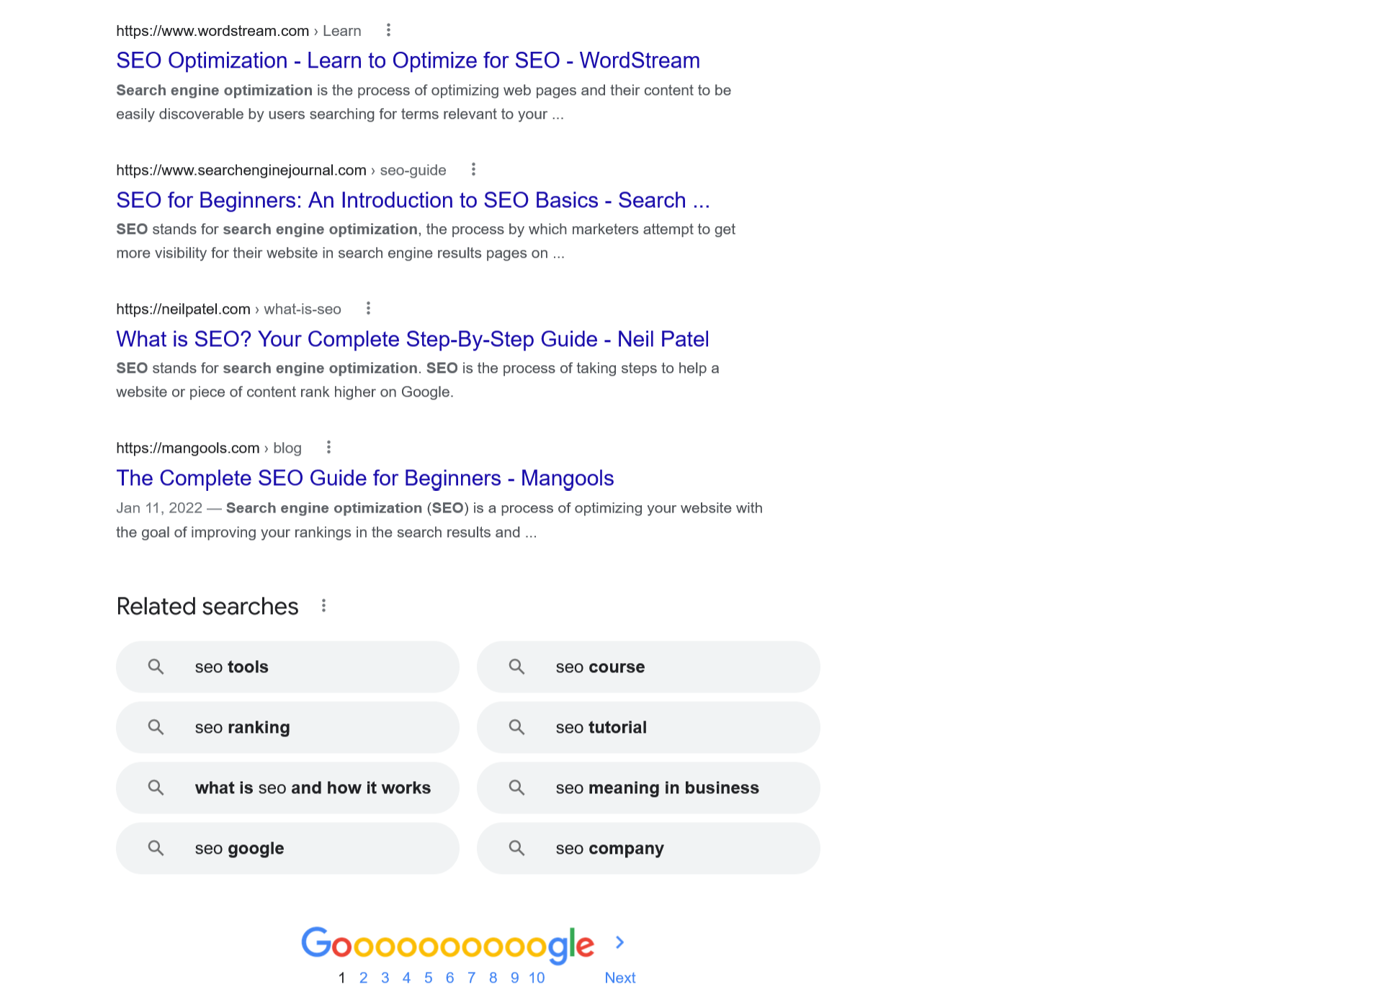
Task: Open the three-dot menu for the Mangools result
Action: pos(328,447)
